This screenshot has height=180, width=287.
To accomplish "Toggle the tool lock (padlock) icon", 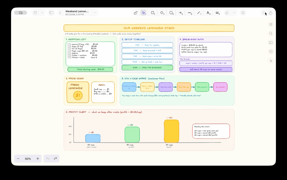I will click(136, 13).
